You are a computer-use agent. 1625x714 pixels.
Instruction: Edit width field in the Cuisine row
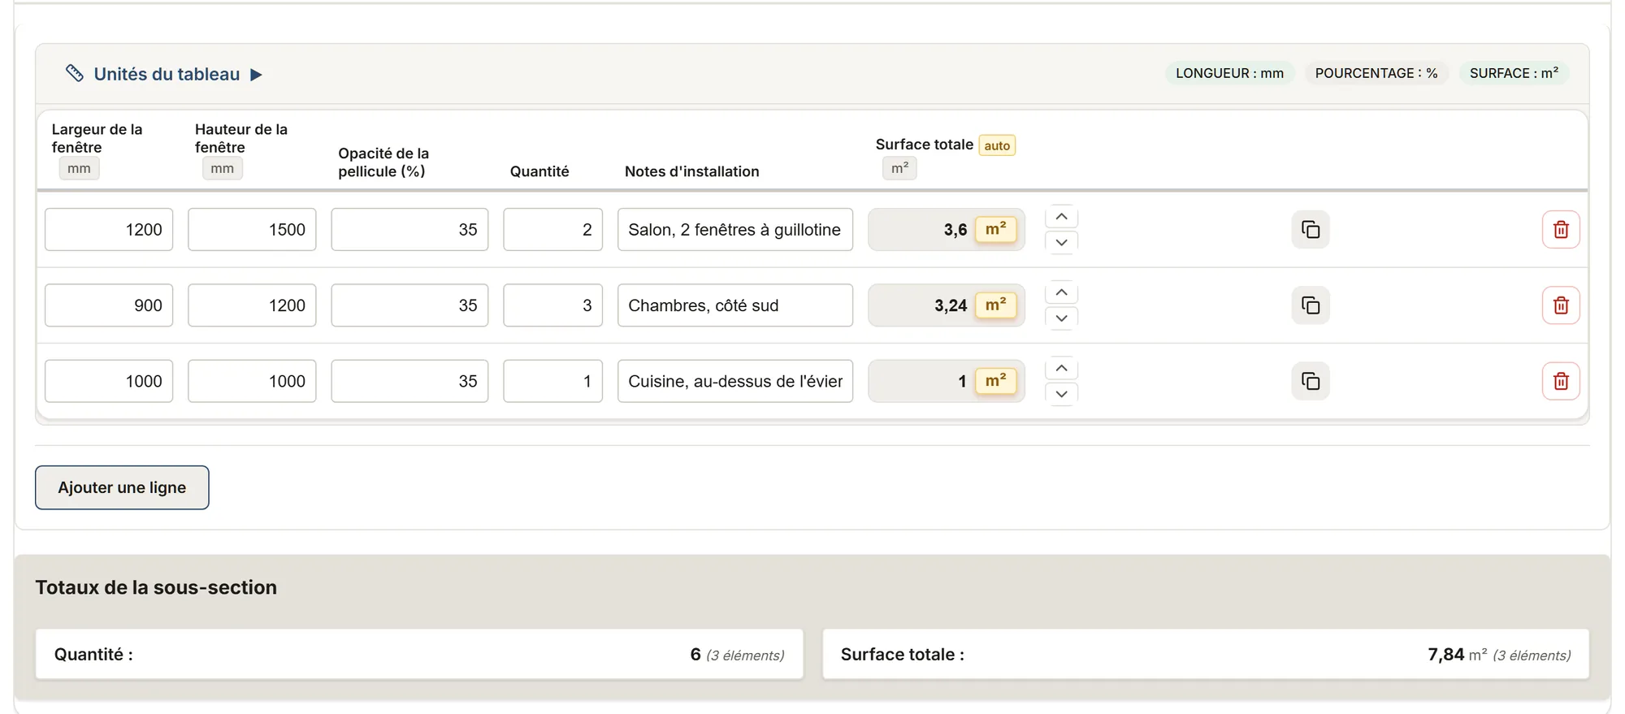(x=109, y=381)
